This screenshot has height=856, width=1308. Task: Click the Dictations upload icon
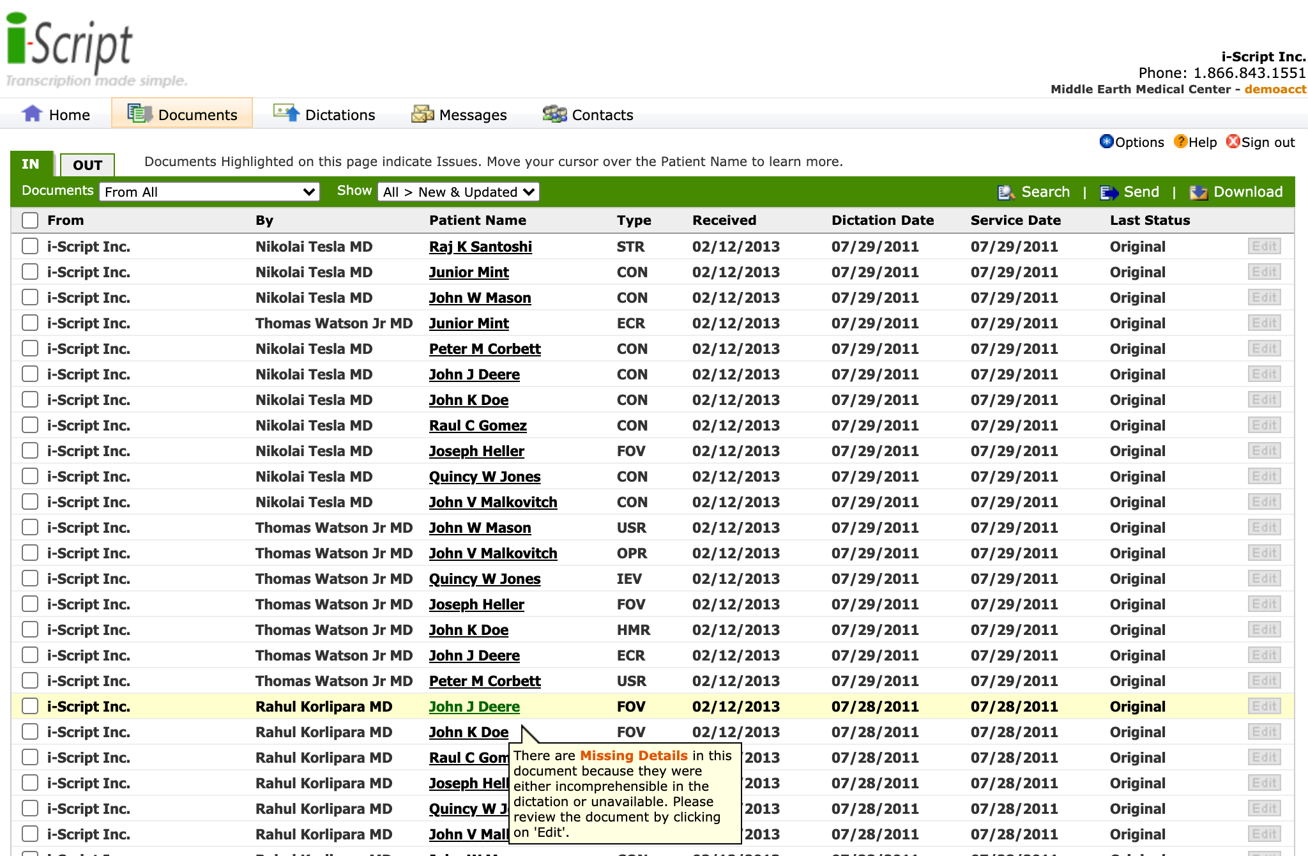[286, 113]
